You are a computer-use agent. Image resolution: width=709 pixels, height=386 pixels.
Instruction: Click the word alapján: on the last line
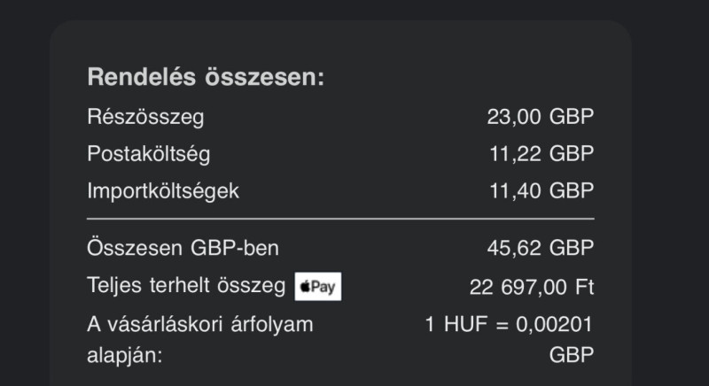124,356
